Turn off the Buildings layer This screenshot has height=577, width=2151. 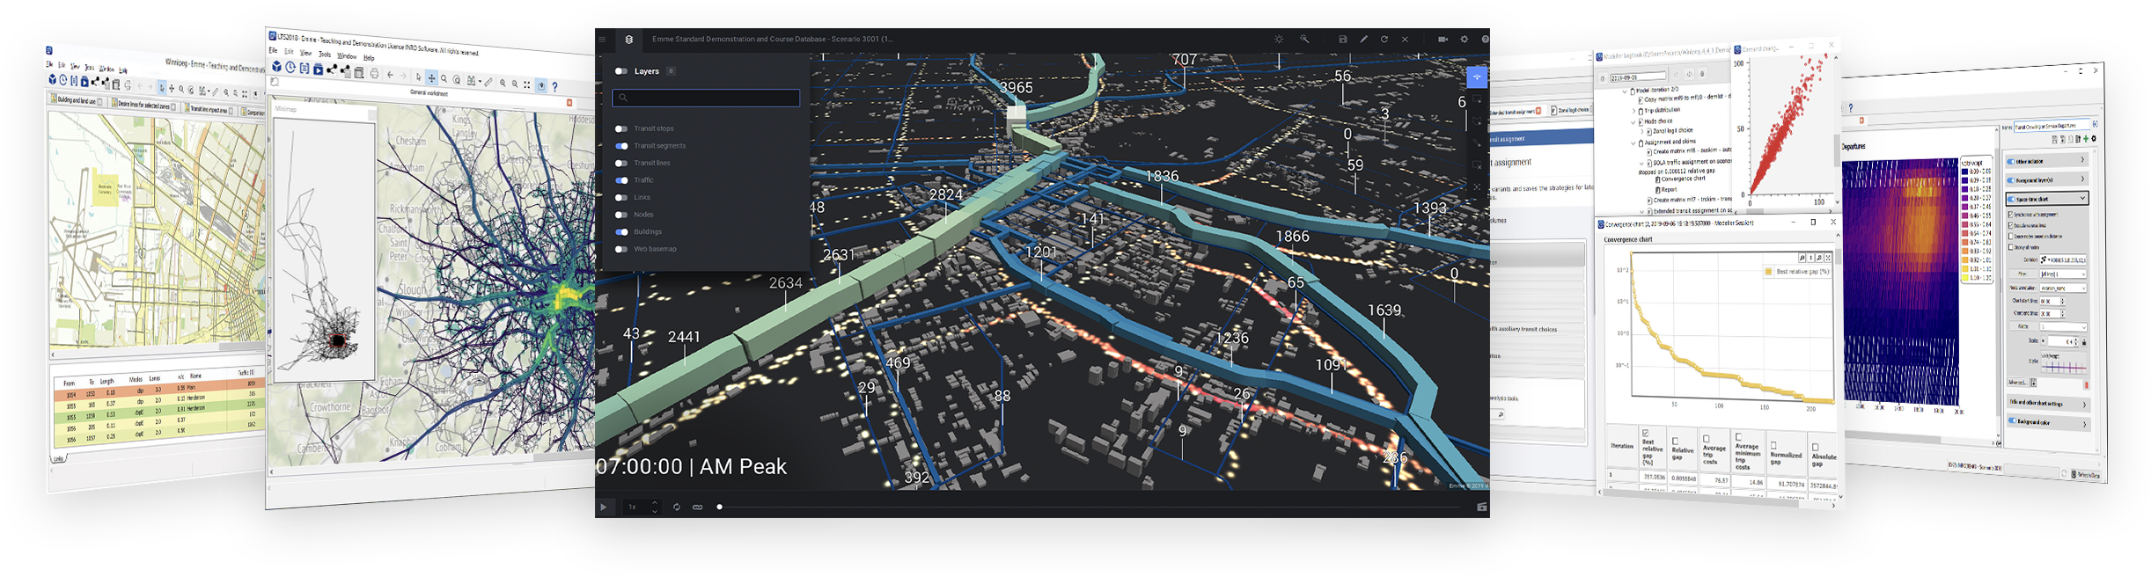pyautogui.click(x=621, y=232)
